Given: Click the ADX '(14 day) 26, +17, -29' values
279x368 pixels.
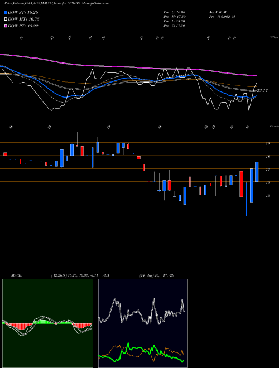Looking at the screenshot, I should pos(157,275).
